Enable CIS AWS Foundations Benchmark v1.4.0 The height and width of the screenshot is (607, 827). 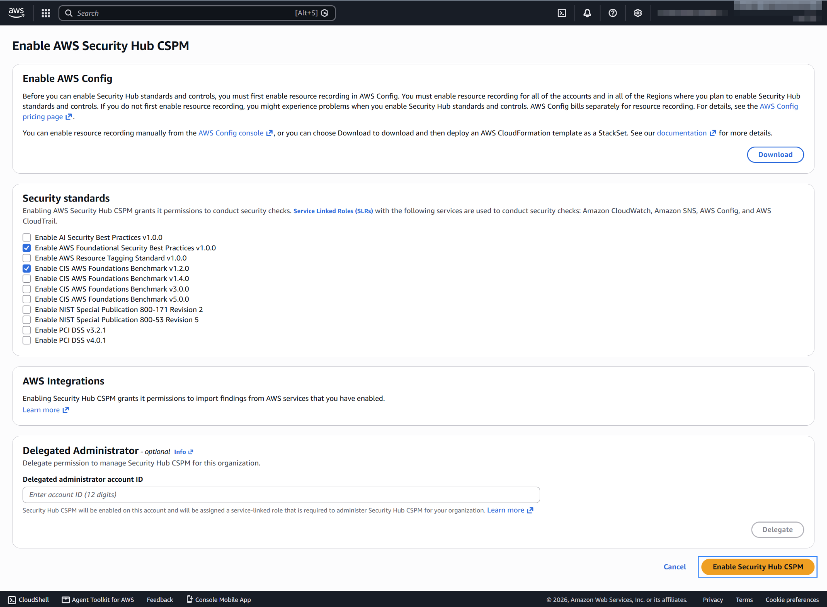(x=27, y=279)
